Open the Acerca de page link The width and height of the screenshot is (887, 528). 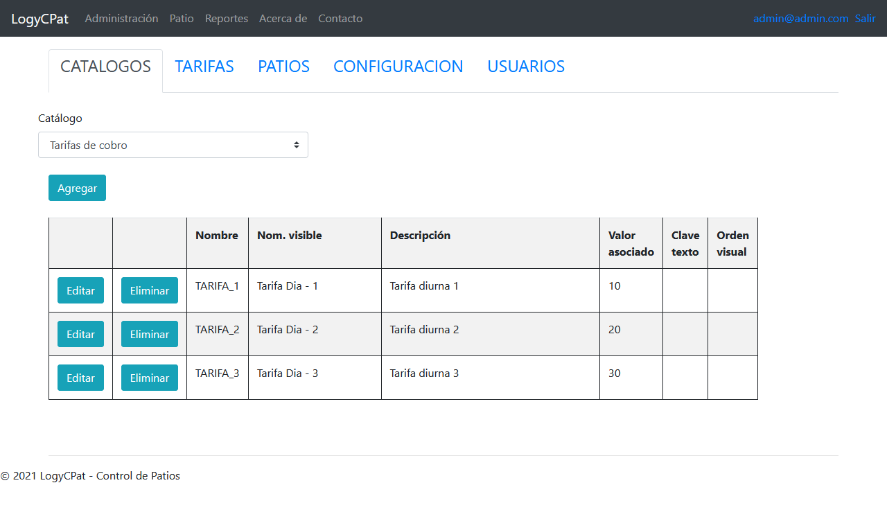283,19
